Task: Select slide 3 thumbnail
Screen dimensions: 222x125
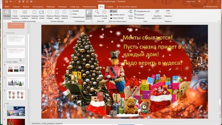Action: [16, 53]
